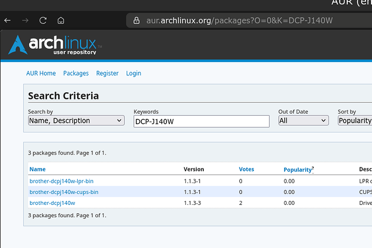Open the Search by dropdown
Screen dimensions: 372x248
pos(76,120)
